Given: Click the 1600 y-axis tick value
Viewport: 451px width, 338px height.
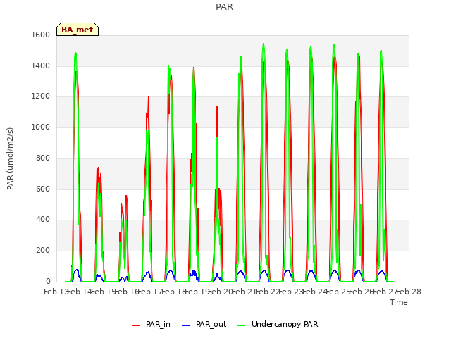Looking at the screenshot, I should [41, 35].
